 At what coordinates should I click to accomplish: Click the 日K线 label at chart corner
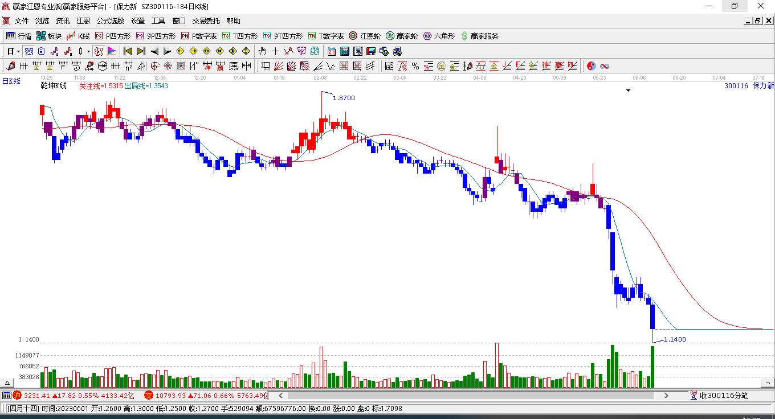11,81
